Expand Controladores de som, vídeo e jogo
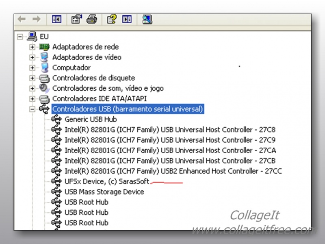The image size is (325, 244). point(32,88)
